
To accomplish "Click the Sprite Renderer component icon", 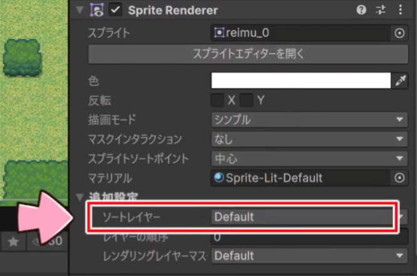I will click(97, 10).
